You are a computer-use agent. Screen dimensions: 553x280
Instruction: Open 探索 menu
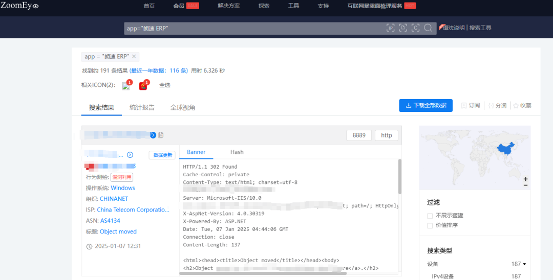[264, 6]
